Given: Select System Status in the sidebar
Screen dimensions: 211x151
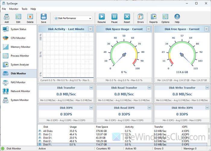Looking at the screenshot, I should point(19,29).
